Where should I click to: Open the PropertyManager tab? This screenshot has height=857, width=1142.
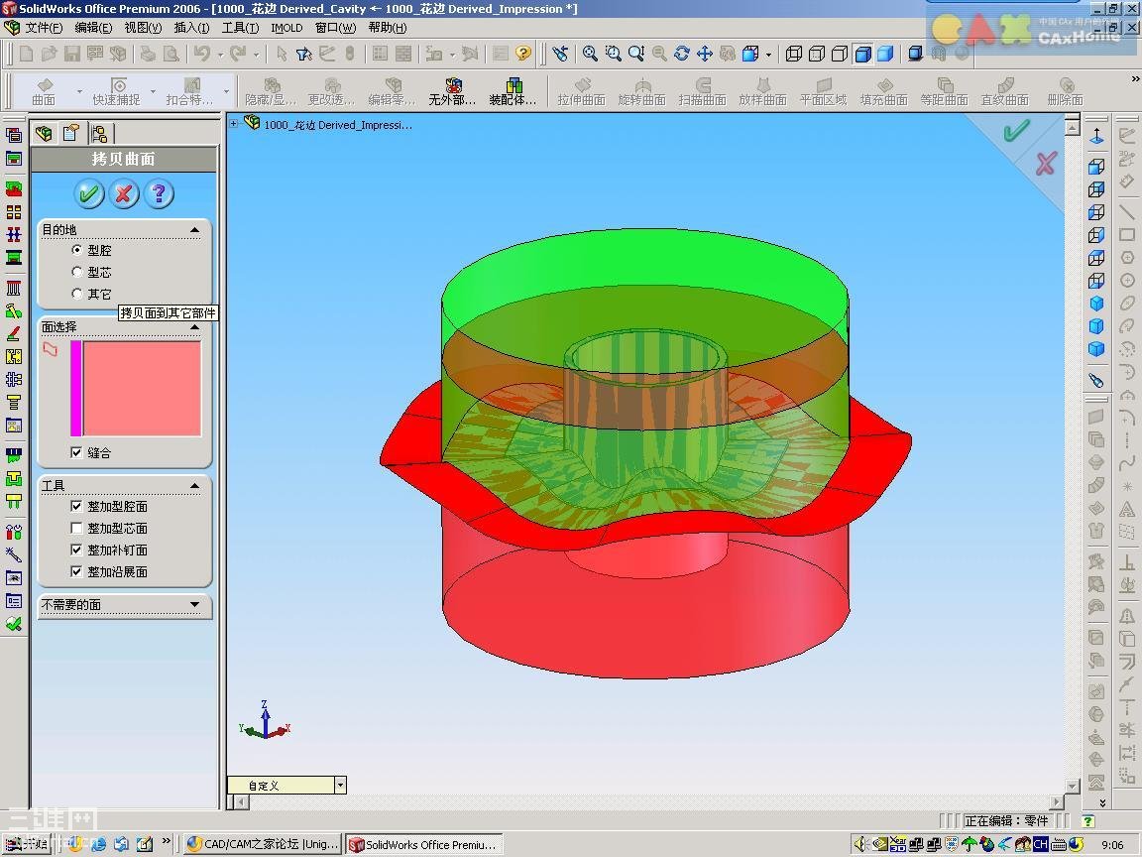pyautogui.click(x=70, y=133)
